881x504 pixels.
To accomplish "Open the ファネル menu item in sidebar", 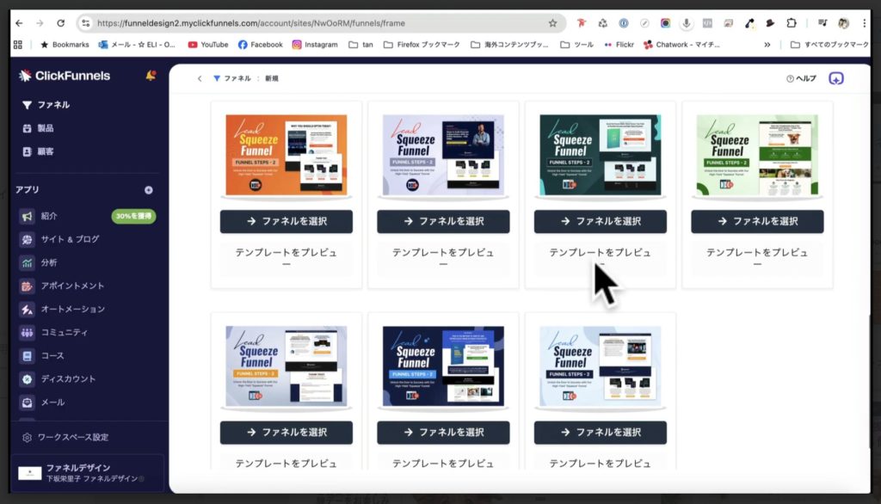I will pos(53,105).
